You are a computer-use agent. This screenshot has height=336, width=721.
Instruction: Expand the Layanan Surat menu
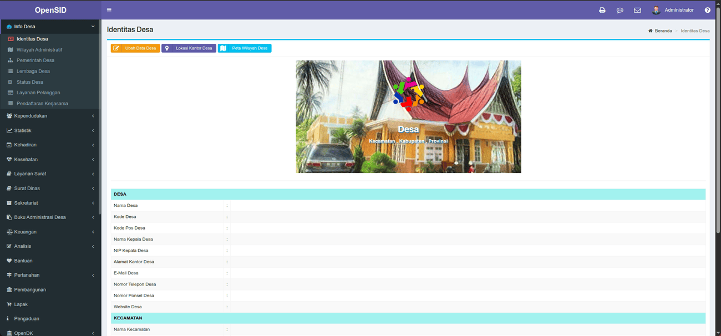[x=50, y=174]
